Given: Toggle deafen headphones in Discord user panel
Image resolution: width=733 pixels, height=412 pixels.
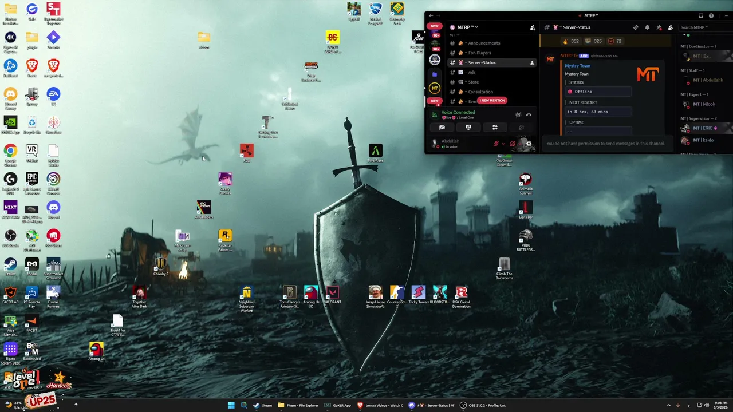Looking at the screenshot, I should tap(513, 144).
